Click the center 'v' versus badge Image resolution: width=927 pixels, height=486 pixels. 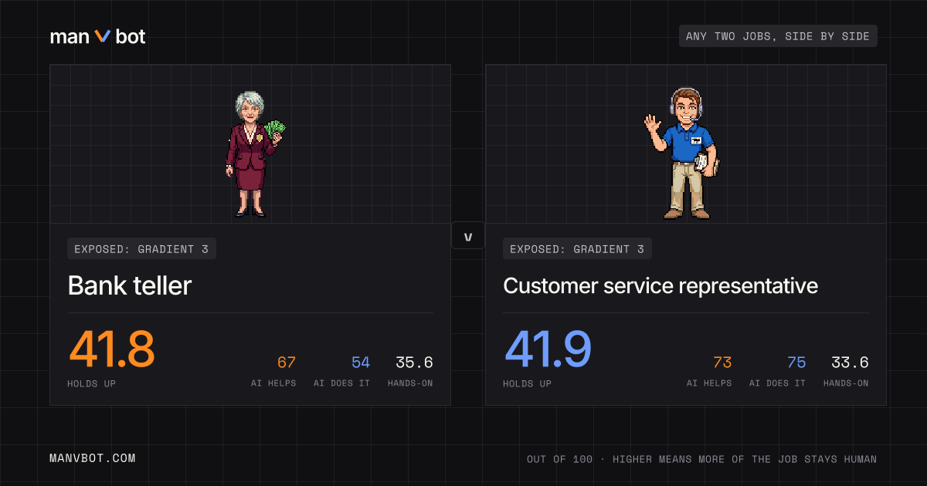point(468,235)
